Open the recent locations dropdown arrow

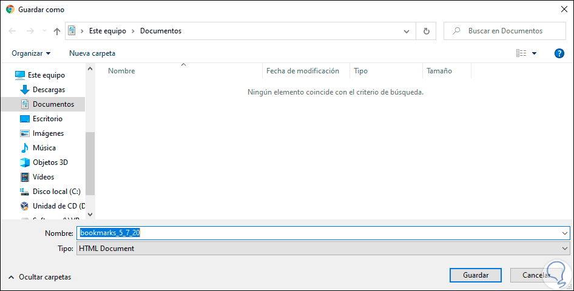(44, 31)
